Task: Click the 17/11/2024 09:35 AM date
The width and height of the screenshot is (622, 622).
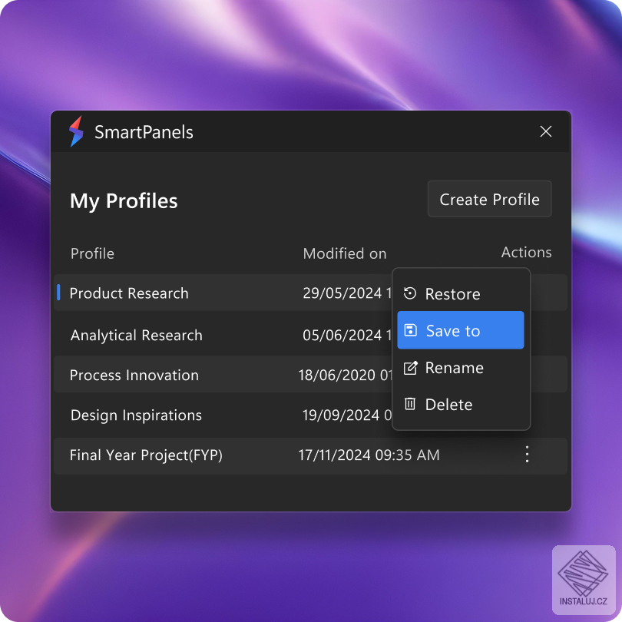Action: 369,455
